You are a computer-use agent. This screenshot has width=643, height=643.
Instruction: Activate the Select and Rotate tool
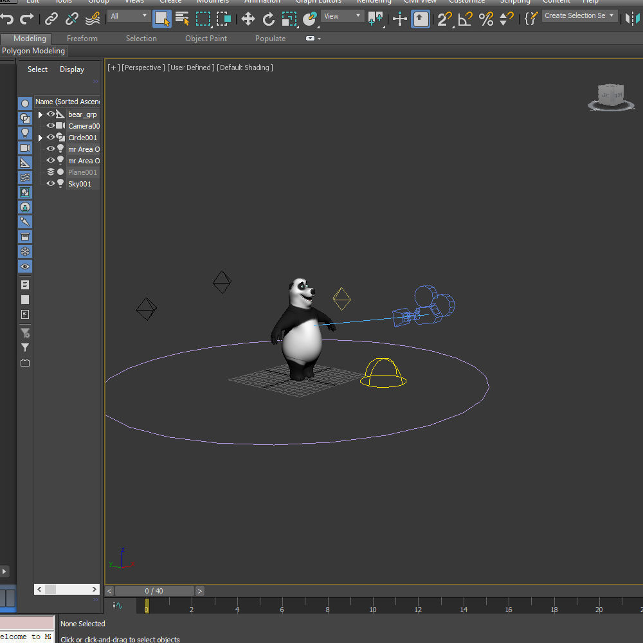[269, 19]
